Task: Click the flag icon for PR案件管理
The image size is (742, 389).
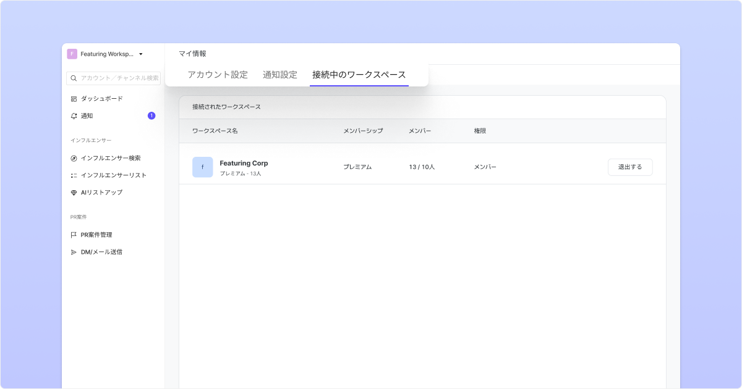Action: [74, 235]
